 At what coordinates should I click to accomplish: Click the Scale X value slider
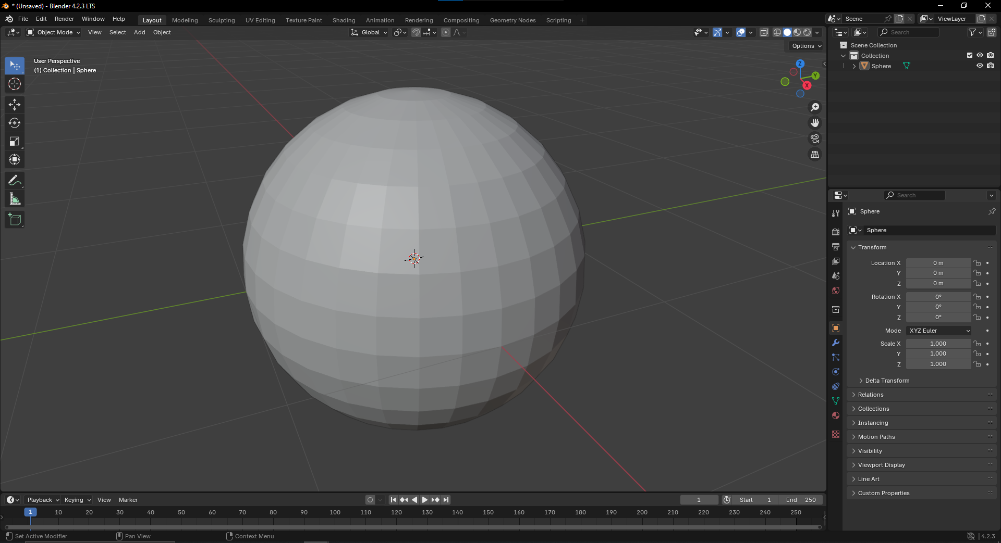tap(938, 343)
